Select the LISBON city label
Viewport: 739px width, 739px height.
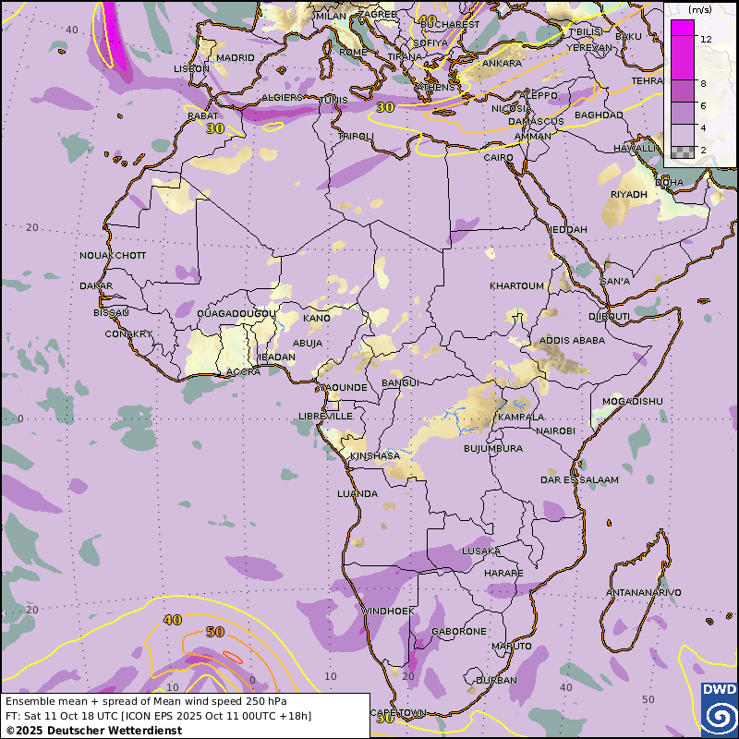191,69
